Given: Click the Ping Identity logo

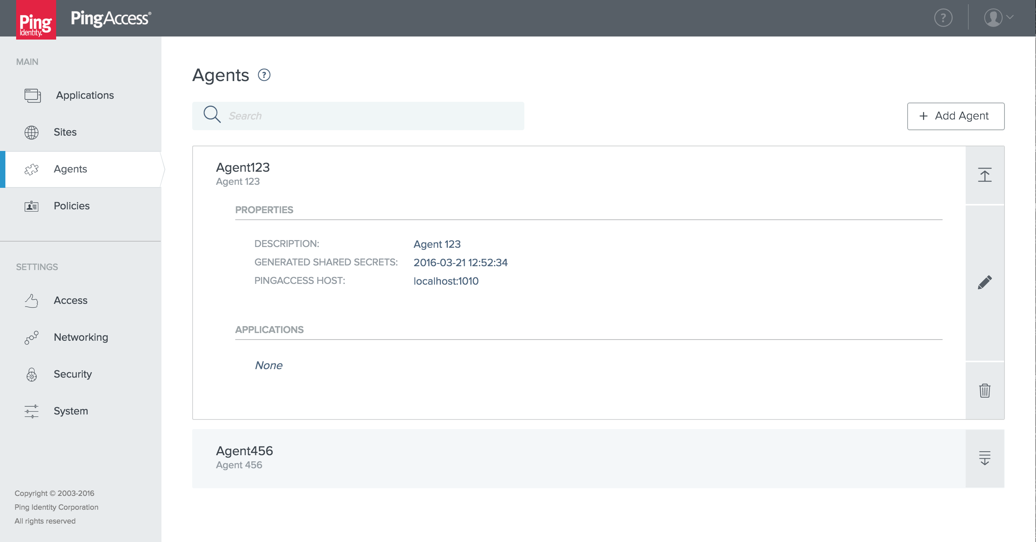Looking at the screenshot, I should click(x=36, y=20).
